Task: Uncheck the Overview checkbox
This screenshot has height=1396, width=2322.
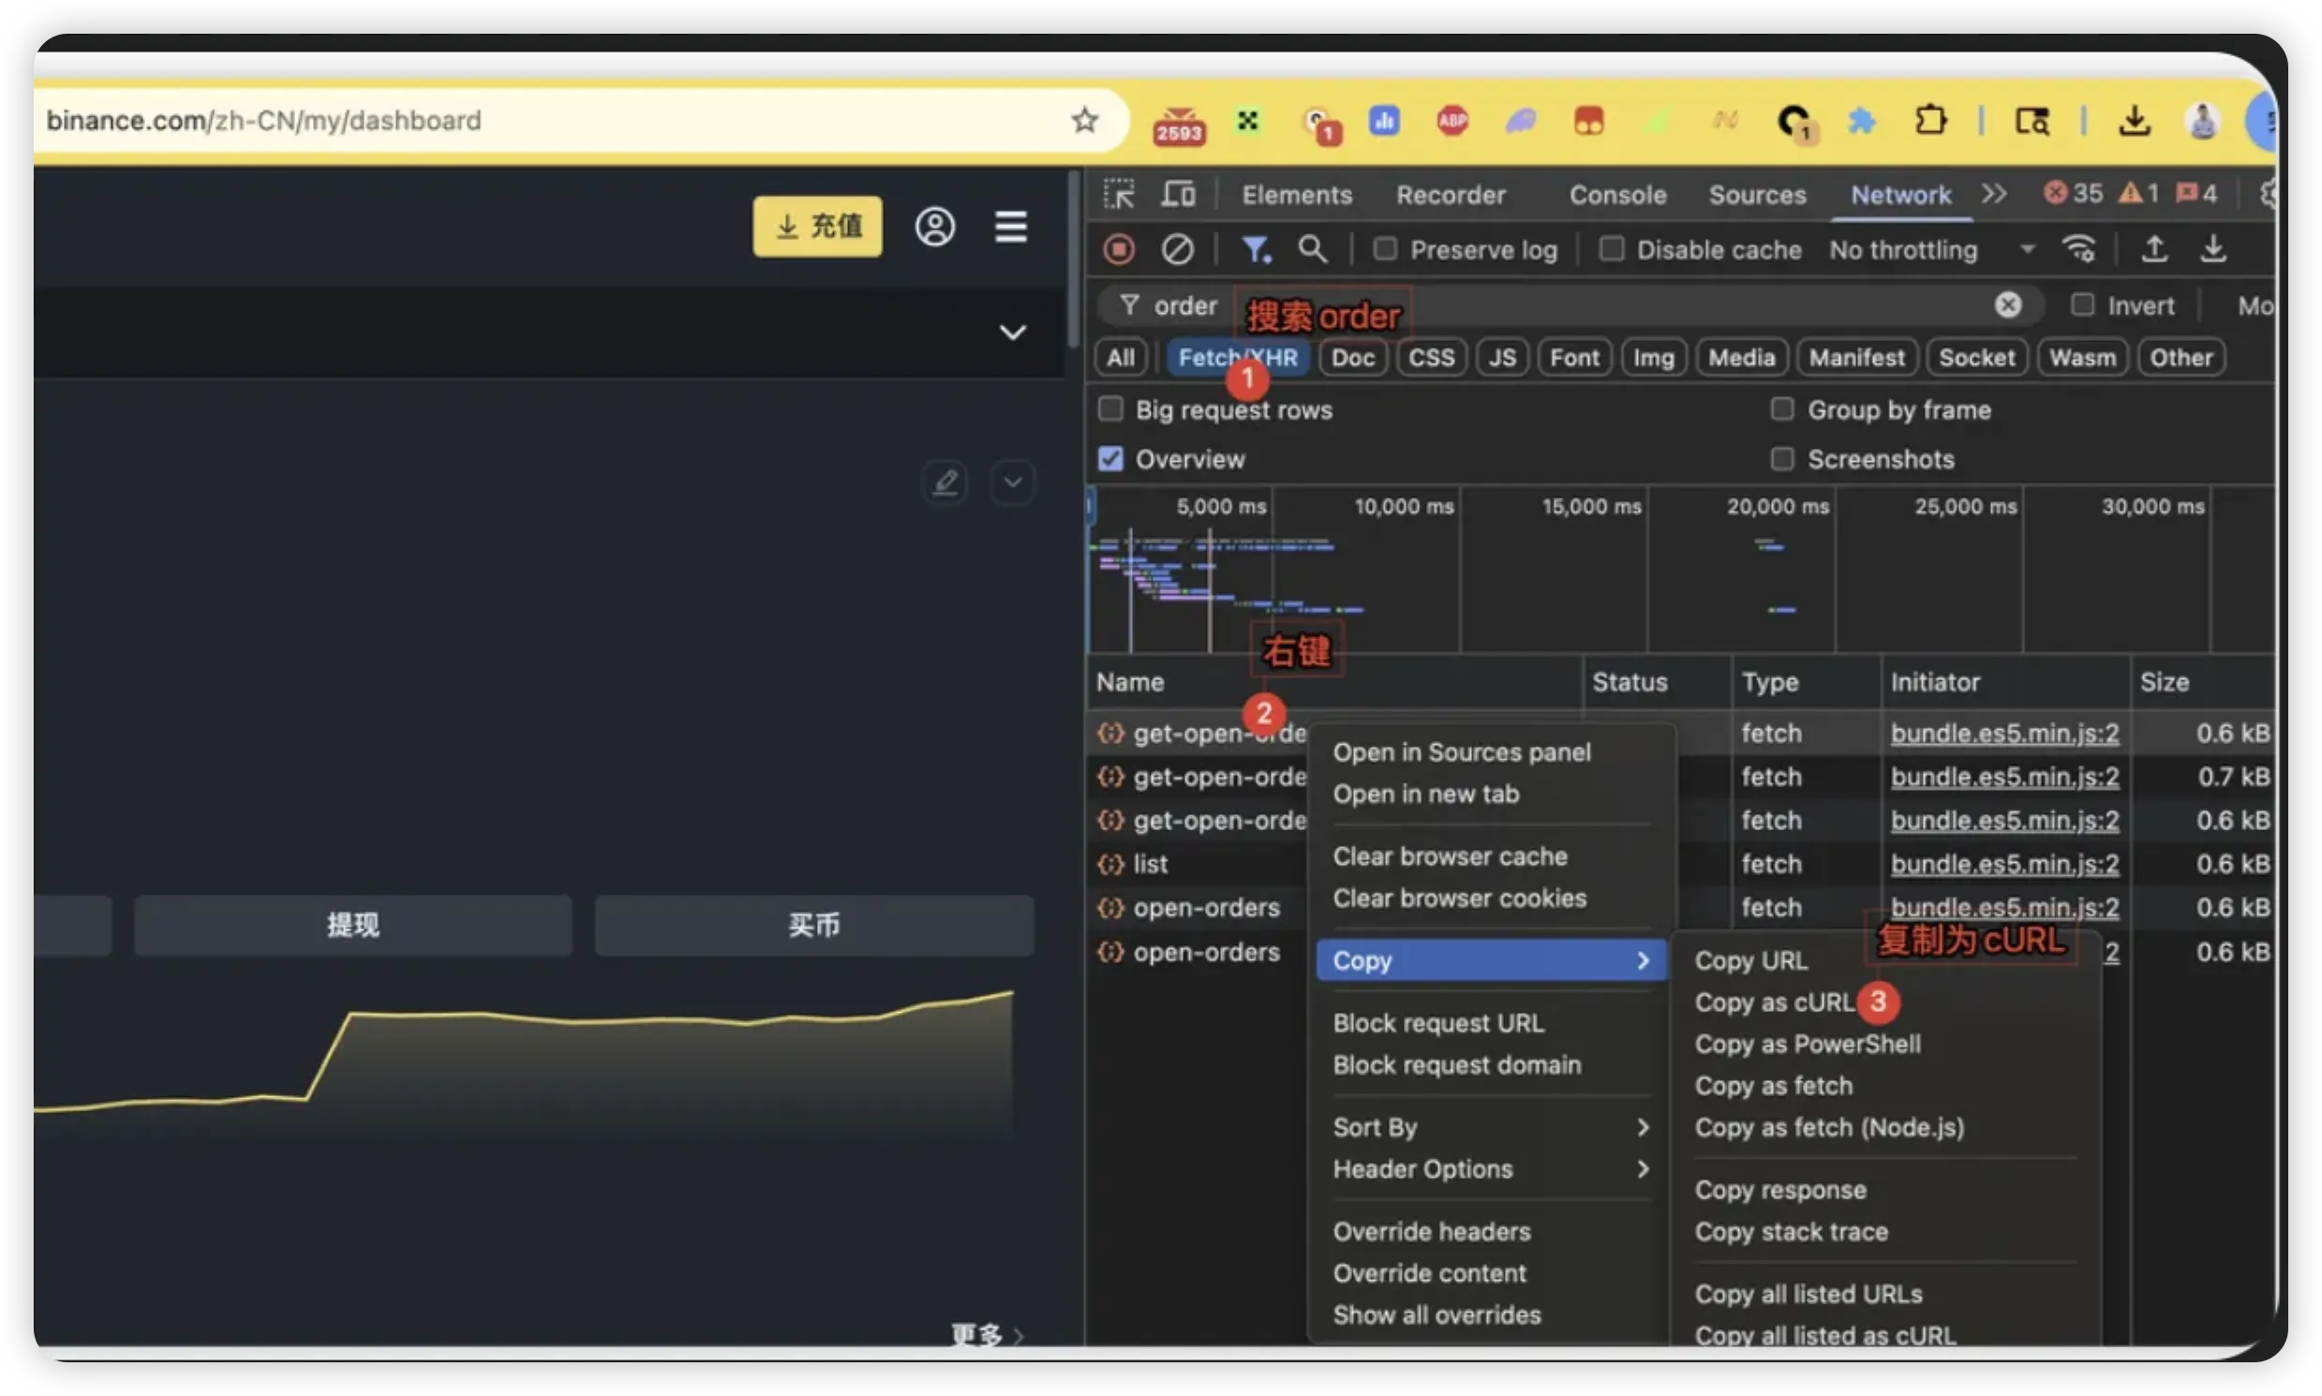Action: (x=1111, y=459)
